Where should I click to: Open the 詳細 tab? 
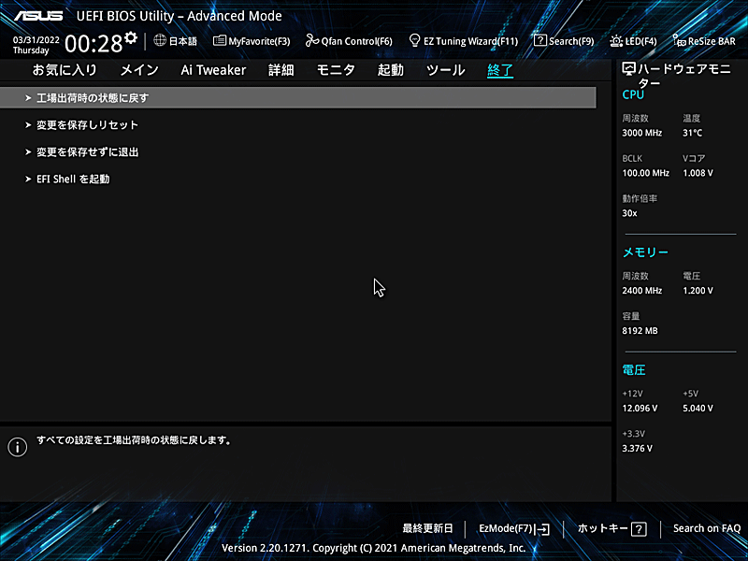[281, 70]
